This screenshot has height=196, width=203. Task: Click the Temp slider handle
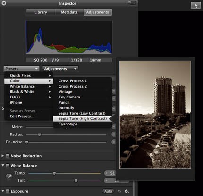[54, 173]
